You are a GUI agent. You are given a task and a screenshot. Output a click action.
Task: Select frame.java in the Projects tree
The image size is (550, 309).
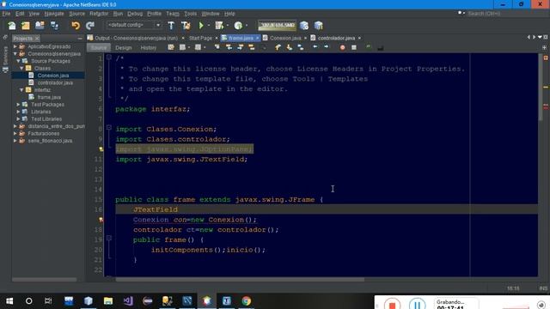point(49,97)
